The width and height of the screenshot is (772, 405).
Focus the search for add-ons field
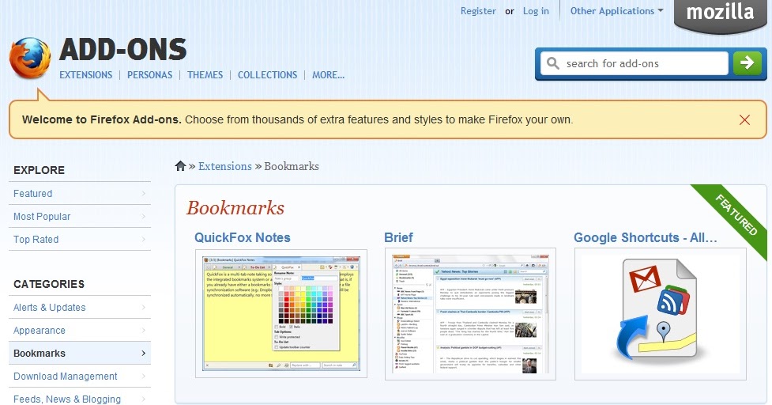635,63
